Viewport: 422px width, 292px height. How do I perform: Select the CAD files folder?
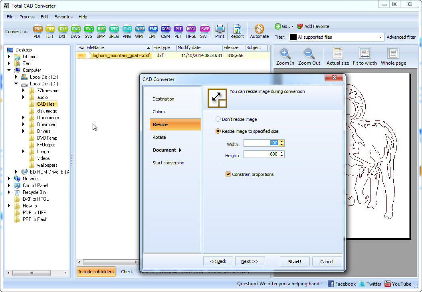[x=46, y=104]
